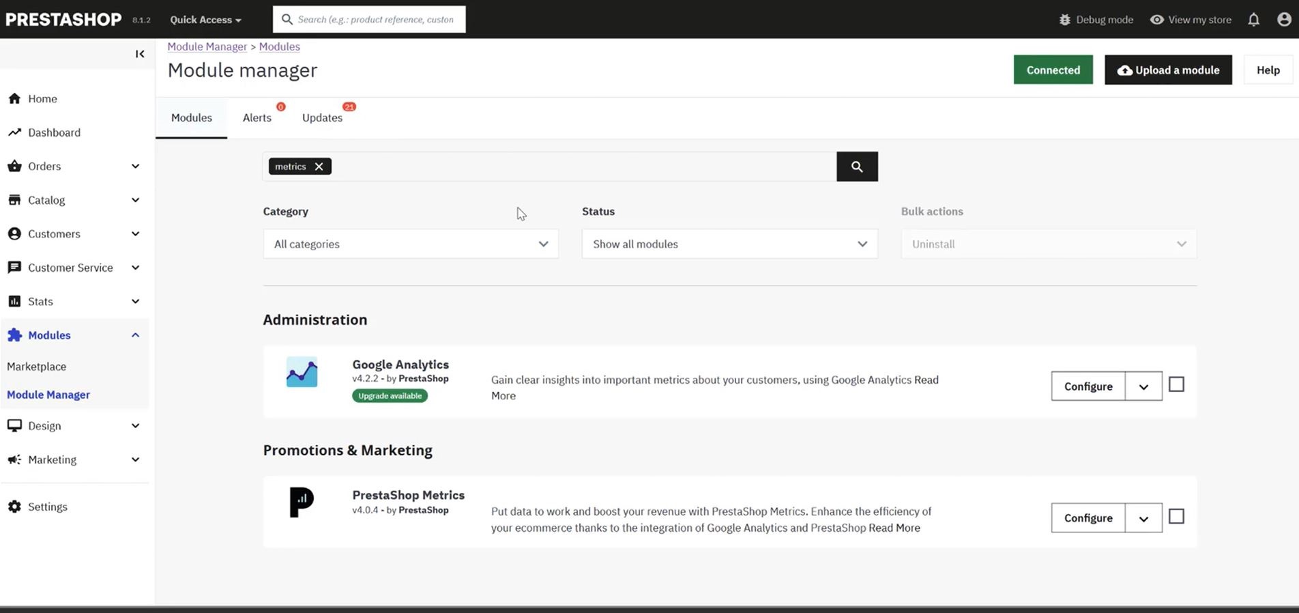This screenshot has height=613, width=1299.
Task: Expand the Orders menu chevron
Action: click(135, 166)
